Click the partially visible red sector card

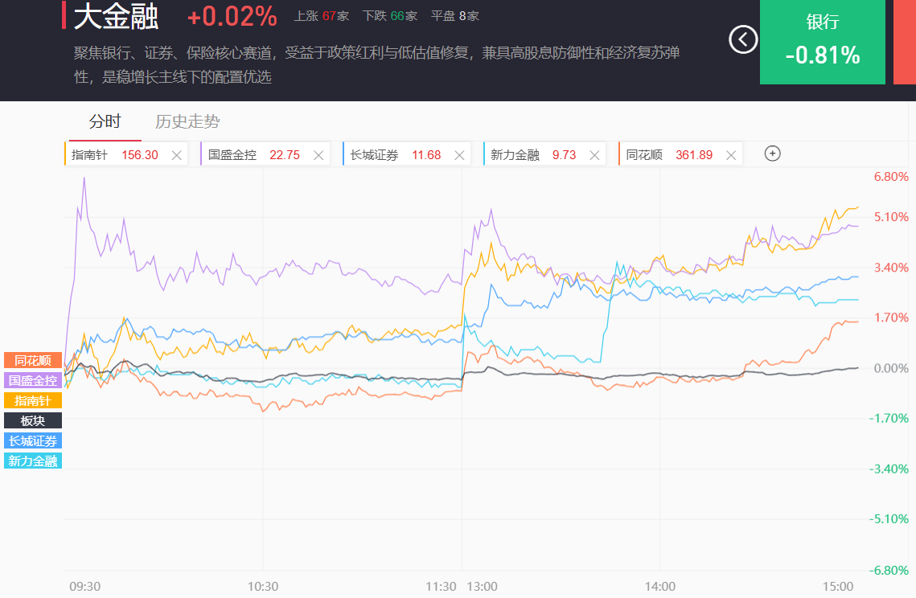(x=905, y=40)
